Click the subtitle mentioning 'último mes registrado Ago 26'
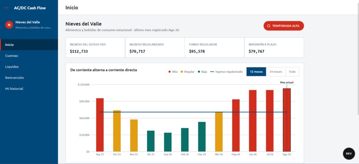Screen dimensions: 359x164 [x=122, y=30]
